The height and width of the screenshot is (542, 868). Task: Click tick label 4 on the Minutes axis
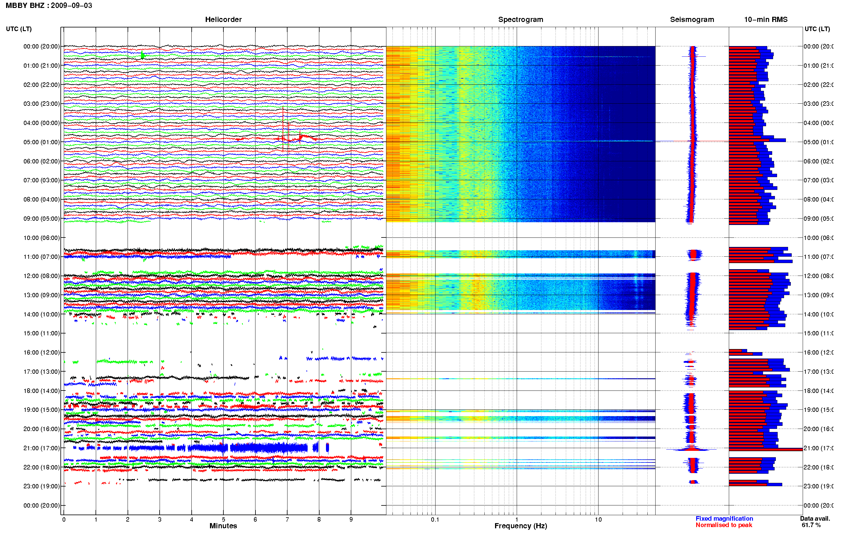(x=192, y=519)
